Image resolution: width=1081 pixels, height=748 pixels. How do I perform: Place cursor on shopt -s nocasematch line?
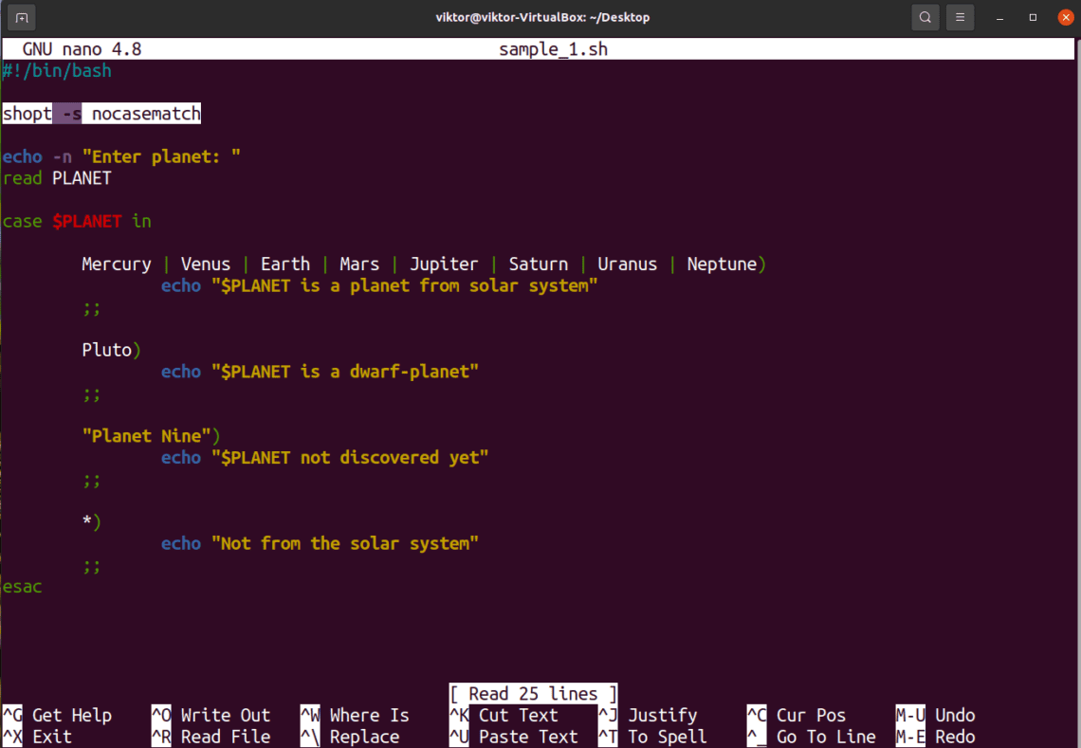[x=101, y=114]
